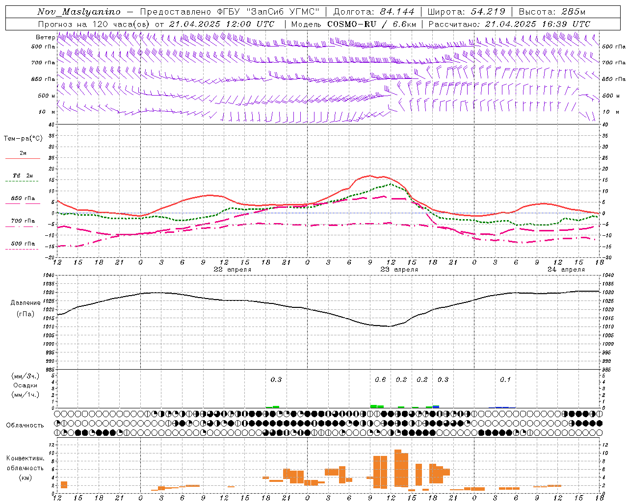The height and width of the screenshot is (502, 628).
Task: Click the 24 апреля date label
Action: pyautogui.click(x=566, y=270)
